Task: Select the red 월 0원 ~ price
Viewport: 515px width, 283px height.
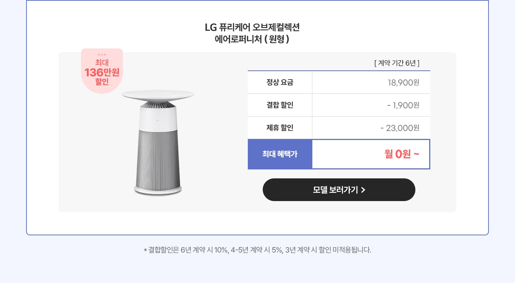Action: 402,154
